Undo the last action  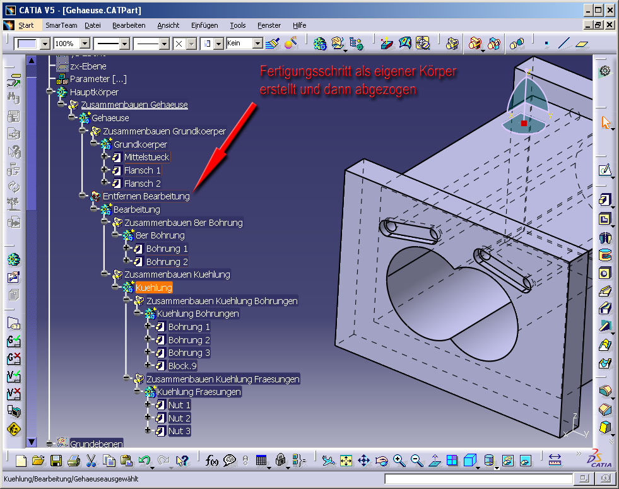tap(144, 461)
